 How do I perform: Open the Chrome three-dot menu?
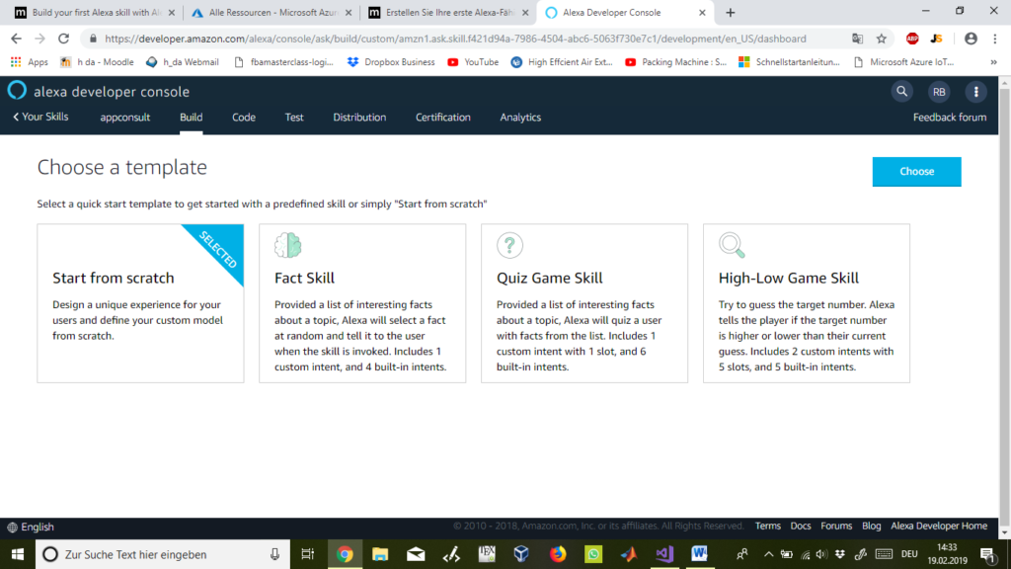pyautogui.click(x=995, y=39)
